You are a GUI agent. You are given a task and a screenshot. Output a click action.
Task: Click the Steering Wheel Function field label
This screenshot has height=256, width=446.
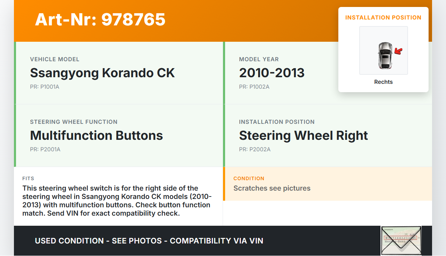74,122
